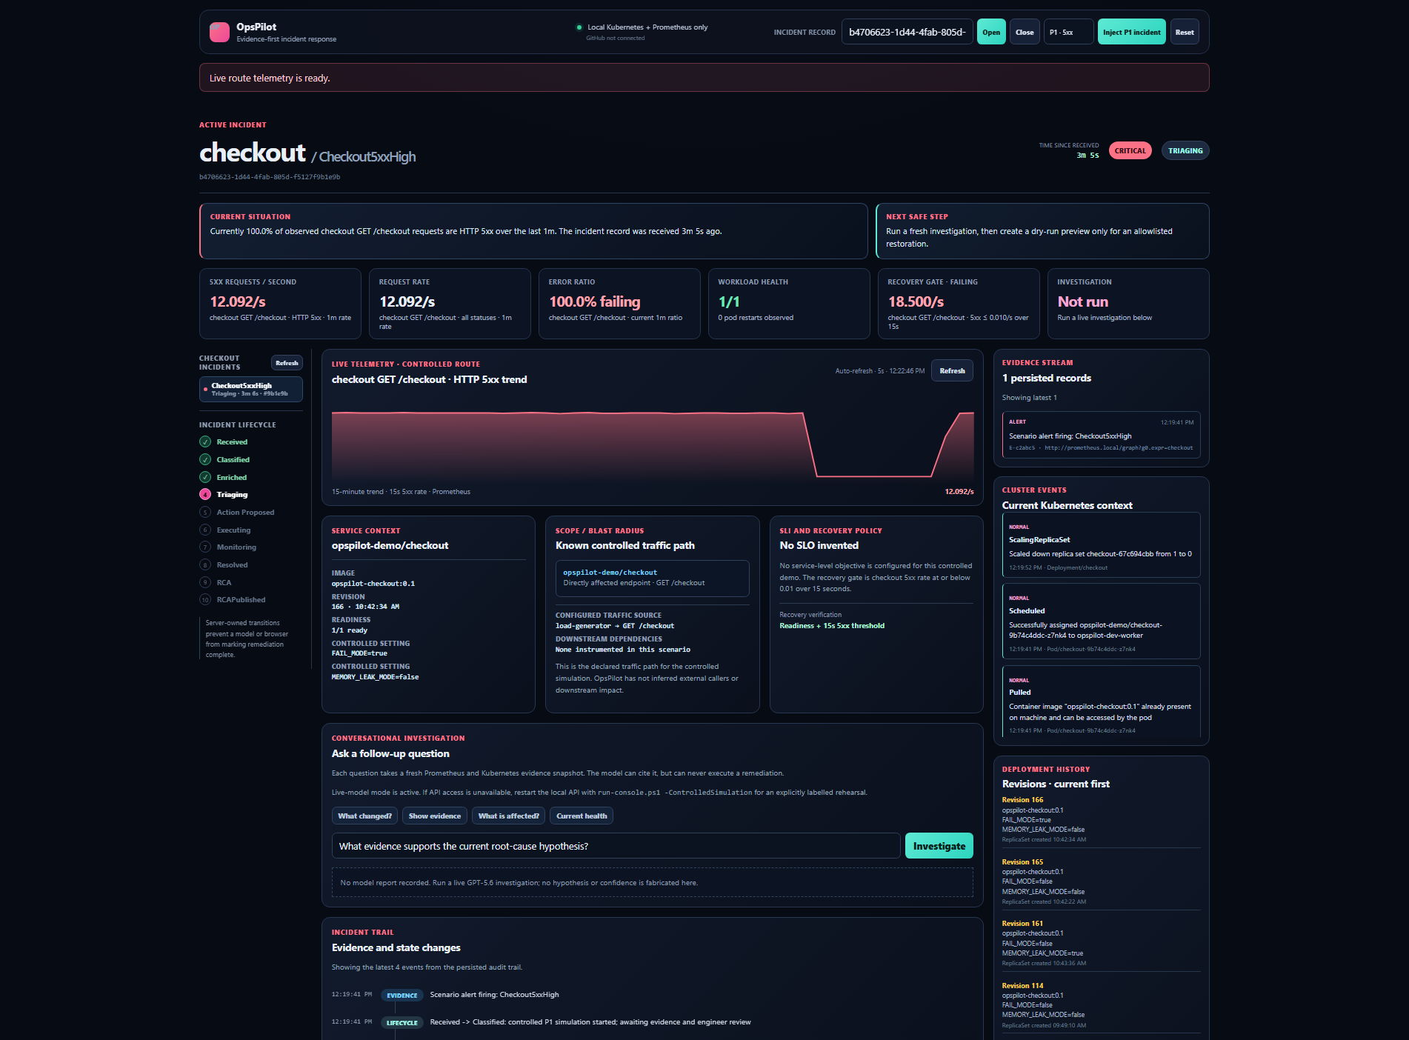The image size is (1409, 1040).
Task: Click the TRIAGING status badge
Action: tap(1185, 150)
